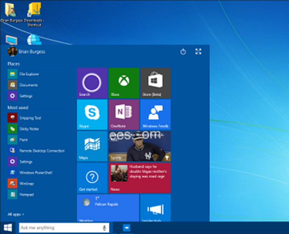Click the Ask me anything search box
Screen dimensions: 289x234
coord(64,228)
